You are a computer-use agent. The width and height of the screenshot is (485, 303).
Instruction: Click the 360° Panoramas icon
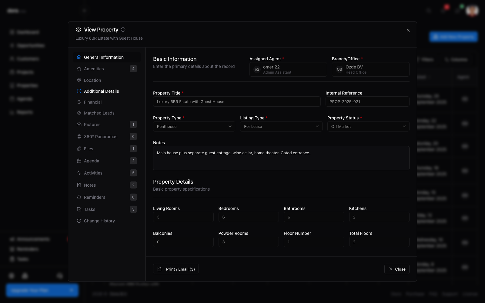coord(79,137)
